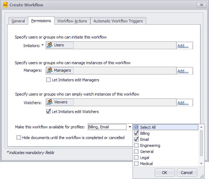Check the Legal profile option
Image resolution: width=209 pixels, height=179 pixels.
136,158
